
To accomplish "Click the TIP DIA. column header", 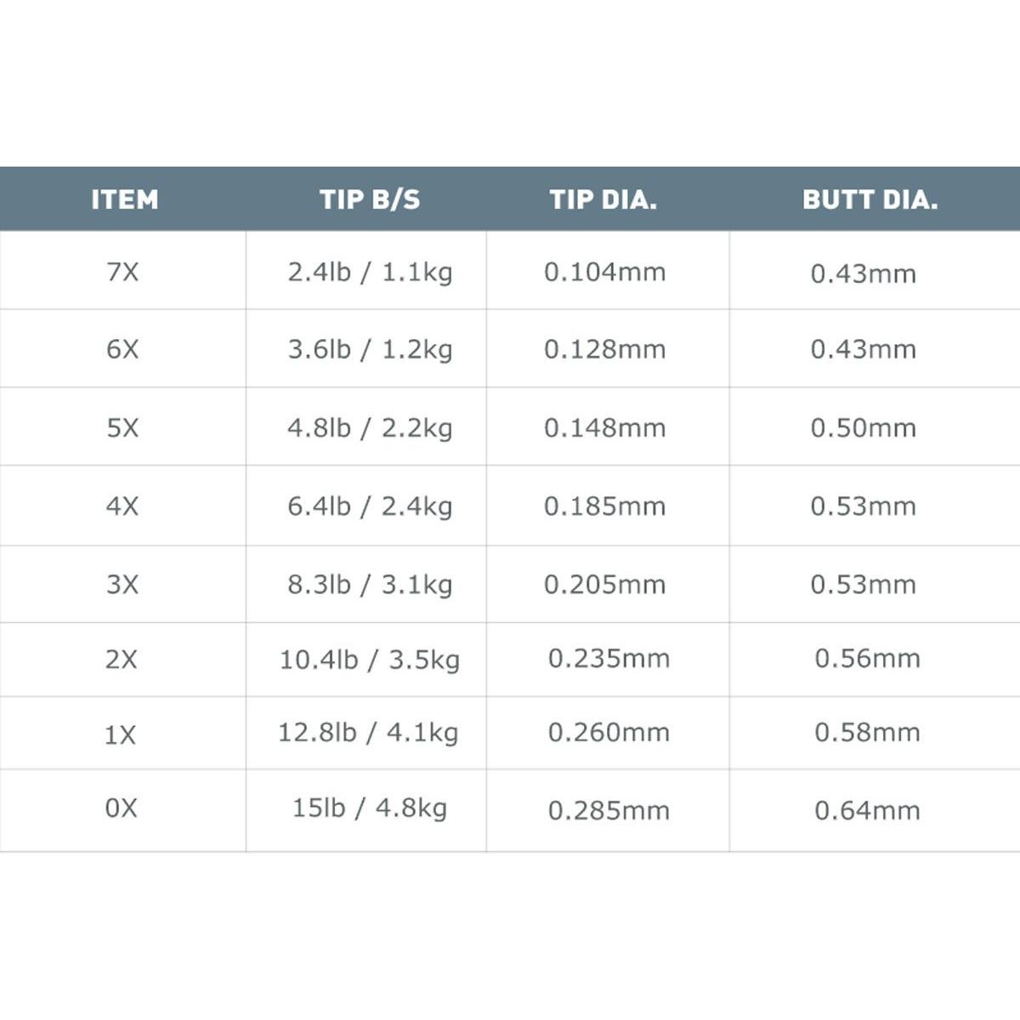I will (603, 200).
